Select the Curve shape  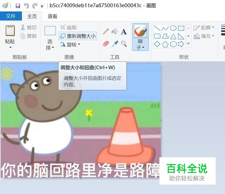point(165,28)
